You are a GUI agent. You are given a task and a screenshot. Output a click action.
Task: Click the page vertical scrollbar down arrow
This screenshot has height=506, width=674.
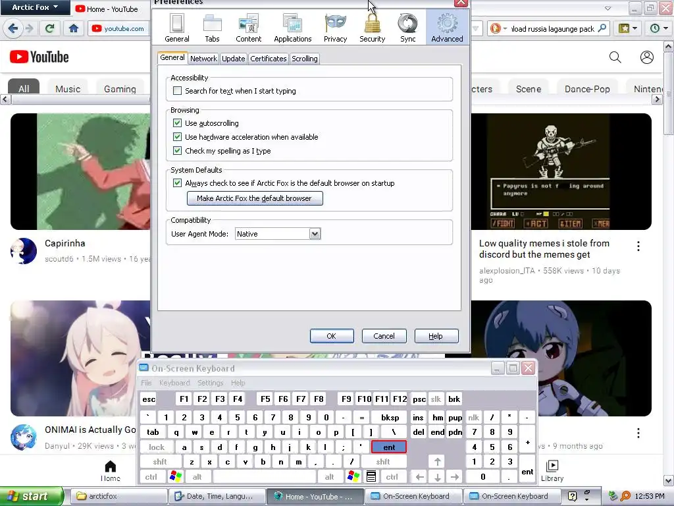[669, 480]
